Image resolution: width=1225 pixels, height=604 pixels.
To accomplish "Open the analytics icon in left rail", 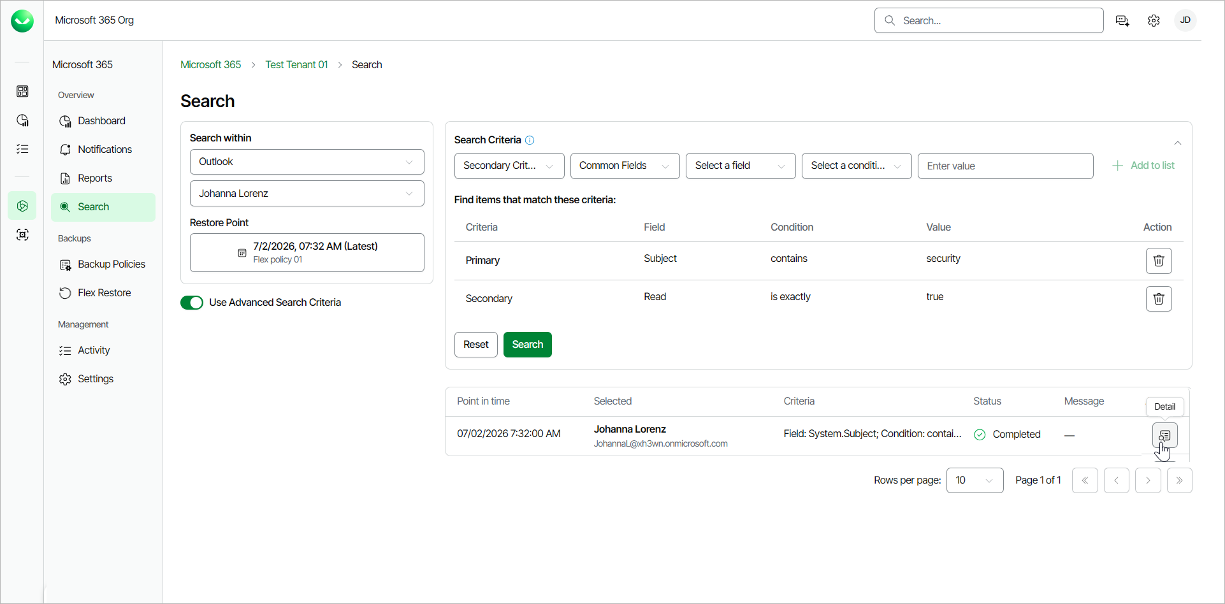I will click(22, 120).
